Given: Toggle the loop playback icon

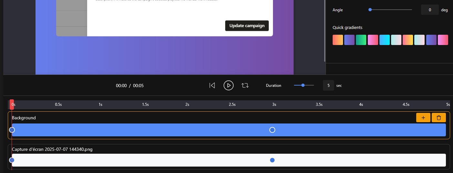Looking at the screenshot, I should (x=245, y=86).
